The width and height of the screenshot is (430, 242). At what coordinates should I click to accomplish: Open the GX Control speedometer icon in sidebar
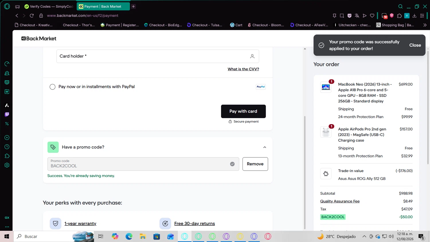7,64
